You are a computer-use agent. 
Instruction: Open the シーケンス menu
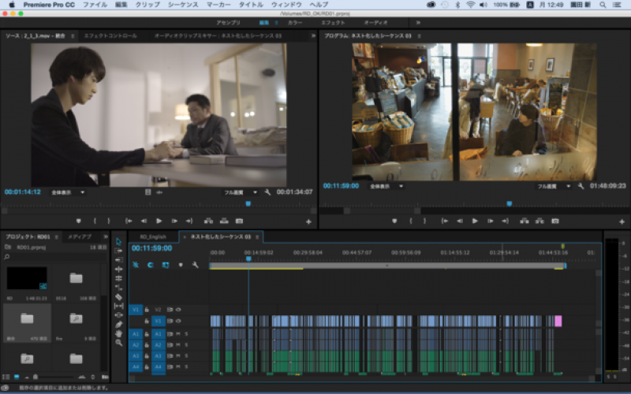[x=183, y=5]
